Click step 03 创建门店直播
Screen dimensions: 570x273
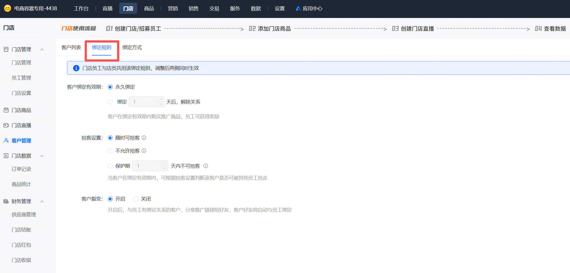coord(413,29)
